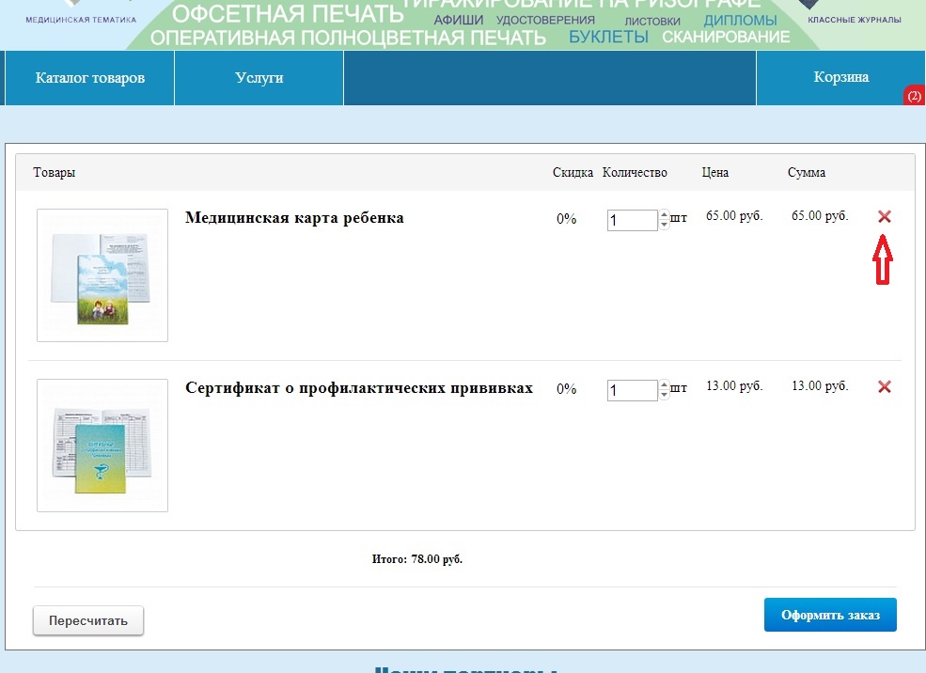The height and width of the screenshot is (673, 926).
Task: Focus quantity field for Медицинская карта ребенка
Action: (x=632, y=220)
